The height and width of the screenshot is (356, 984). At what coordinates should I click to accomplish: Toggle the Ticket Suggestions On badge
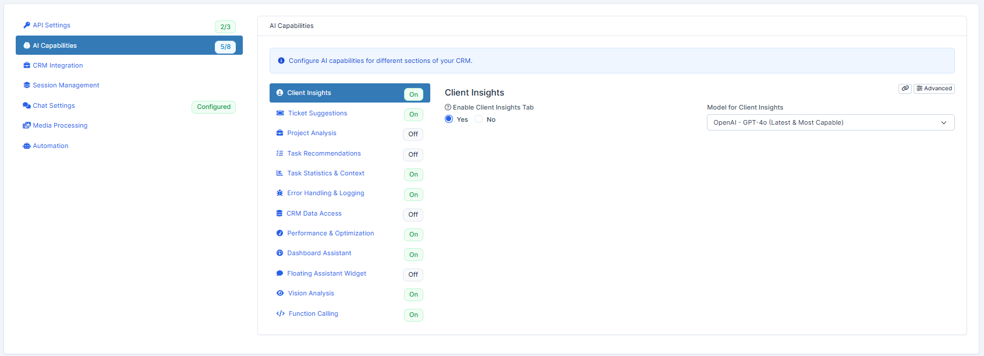tap(413, 114)
